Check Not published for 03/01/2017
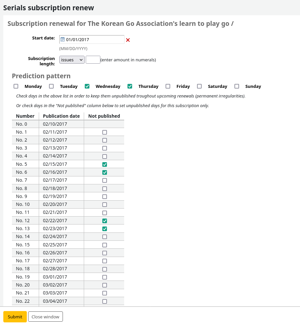The height and width of the screenshot is (323, 300). pos(105,277)
